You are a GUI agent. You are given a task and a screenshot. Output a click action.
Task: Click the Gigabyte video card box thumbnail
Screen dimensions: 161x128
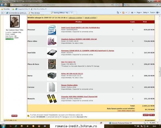[x=52, y=41]
